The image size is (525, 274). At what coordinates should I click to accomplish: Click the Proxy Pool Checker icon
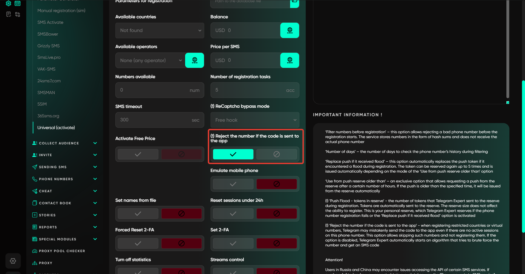coord(35,251)
